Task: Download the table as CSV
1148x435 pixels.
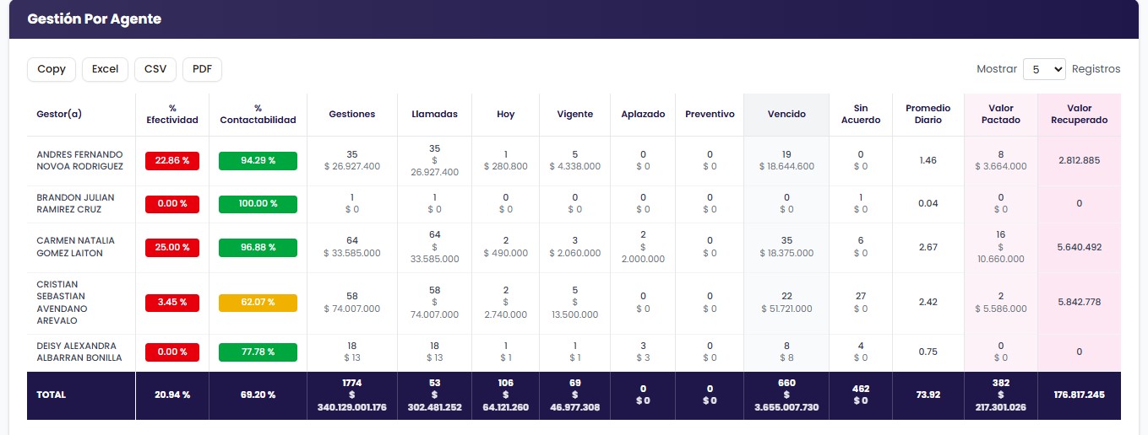Action: tap(155, 69)
